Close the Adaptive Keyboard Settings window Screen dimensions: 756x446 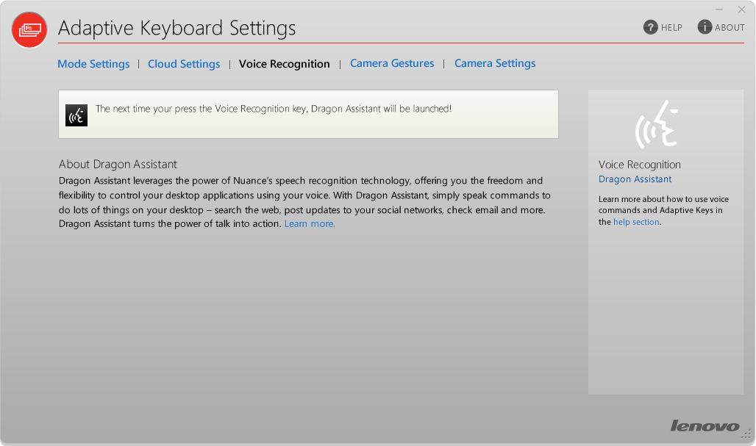(x=741, y=10)
